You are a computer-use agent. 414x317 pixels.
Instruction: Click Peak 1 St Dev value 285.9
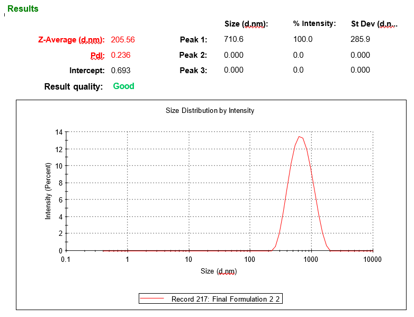(x=360, y=40)
